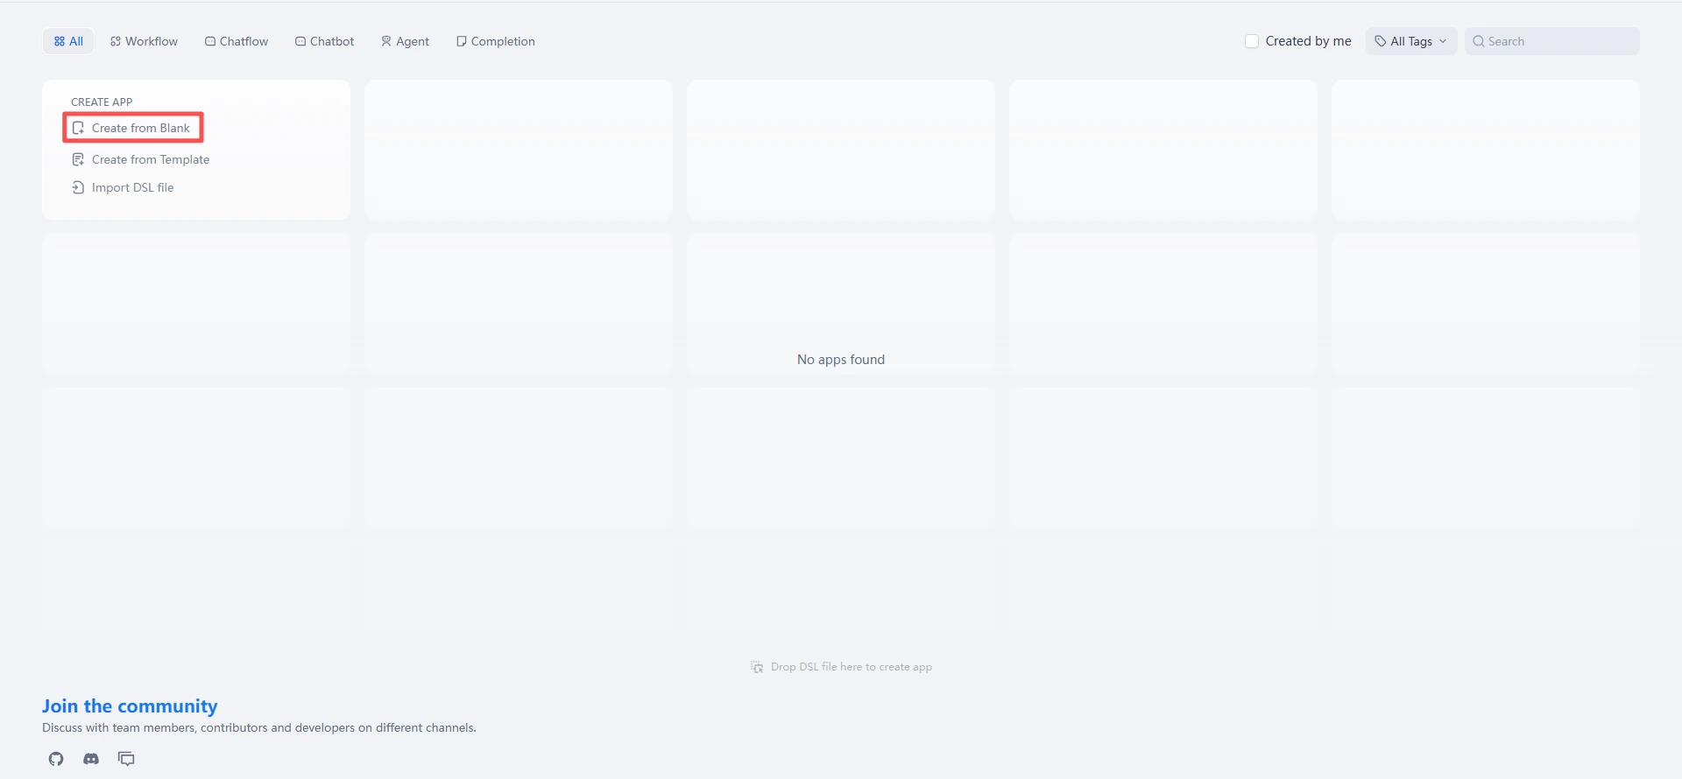Expand the All Tags dropdown chevron
The width and height of the screenshot is (1682, 779).
coord(1443,41)
